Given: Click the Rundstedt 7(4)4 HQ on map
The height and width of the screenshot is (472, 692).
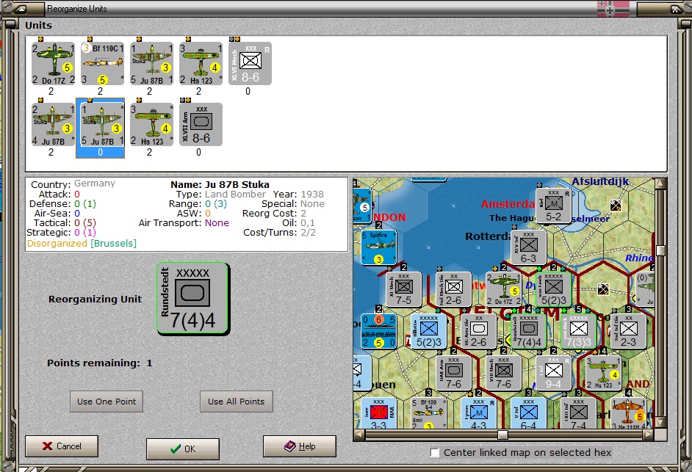Looking at the screenshot, I should coord(529,331).
